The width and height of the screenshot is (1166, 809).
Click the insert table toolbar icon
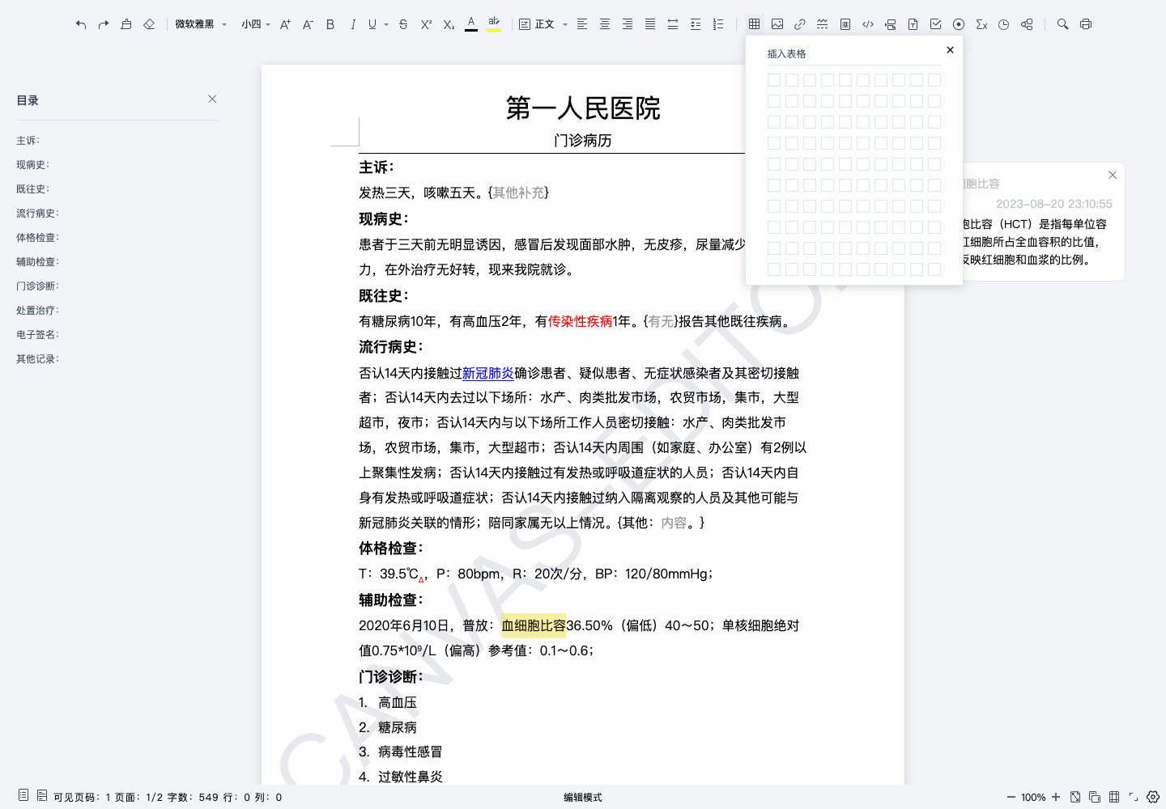click(x=755, y=24)
